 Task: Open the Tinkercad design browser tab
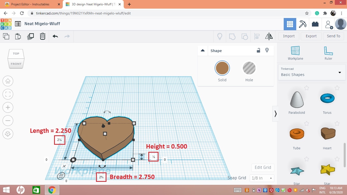pos(93,4)
